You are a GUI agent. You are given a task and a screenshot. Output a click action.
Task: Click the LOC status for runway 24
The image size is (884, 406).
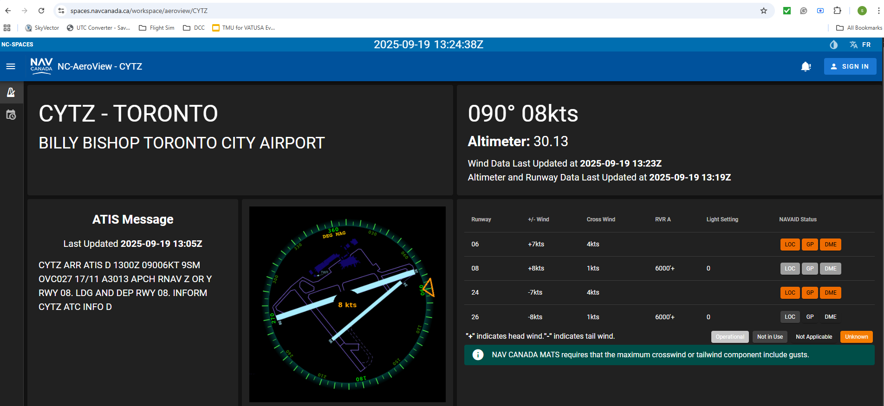click(x=790, y=293)
